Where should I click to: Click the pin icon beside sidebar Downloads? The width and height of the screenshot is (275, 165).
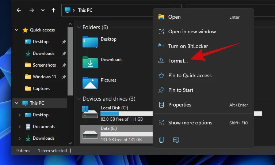64,53
